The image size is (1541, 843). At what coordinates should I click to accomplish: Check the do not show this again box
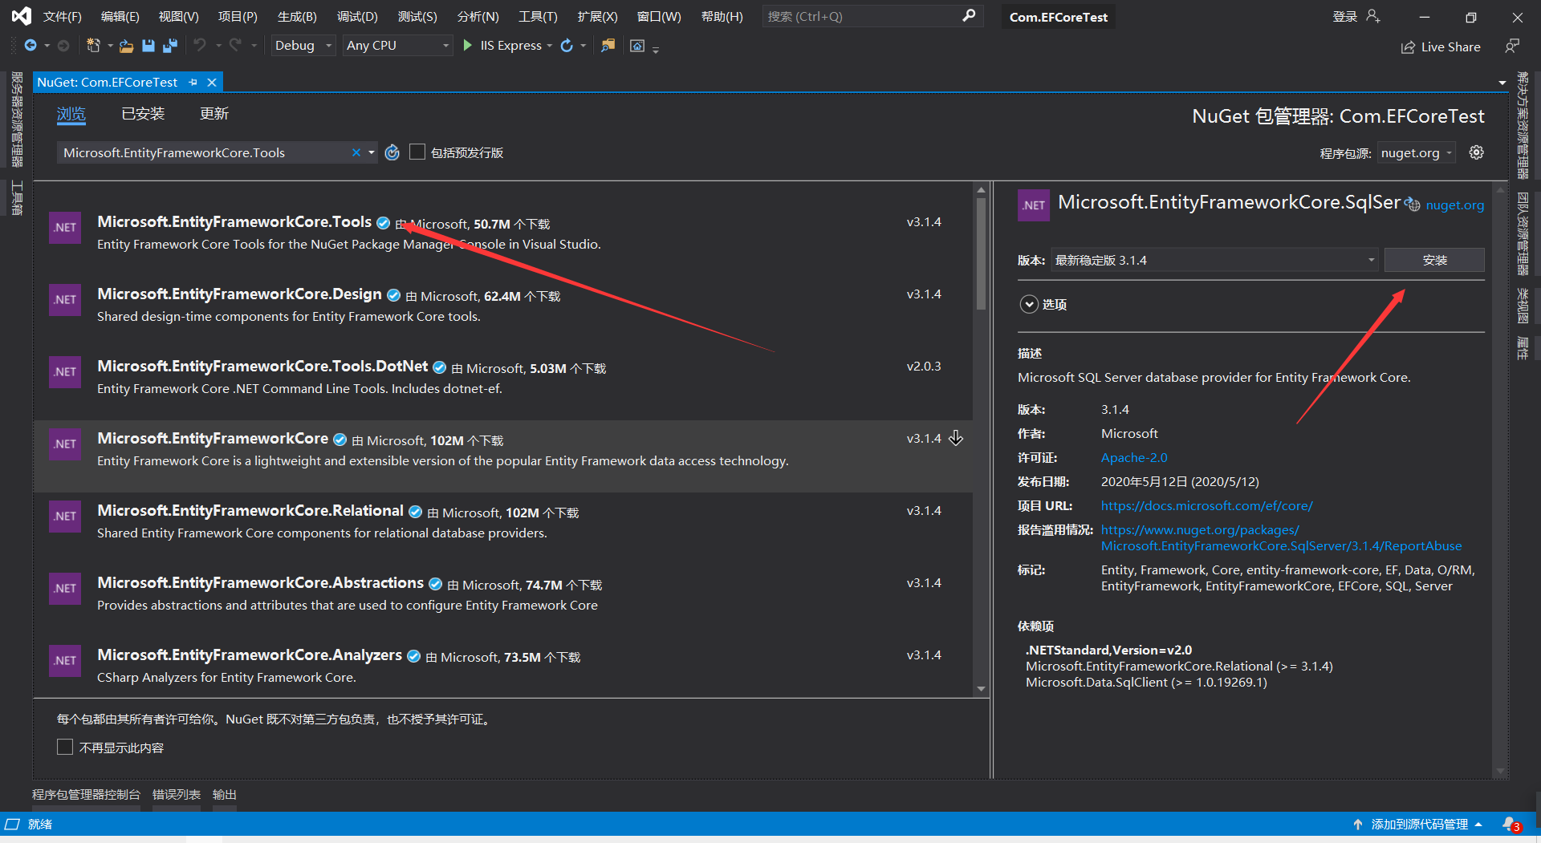(65, 747)
